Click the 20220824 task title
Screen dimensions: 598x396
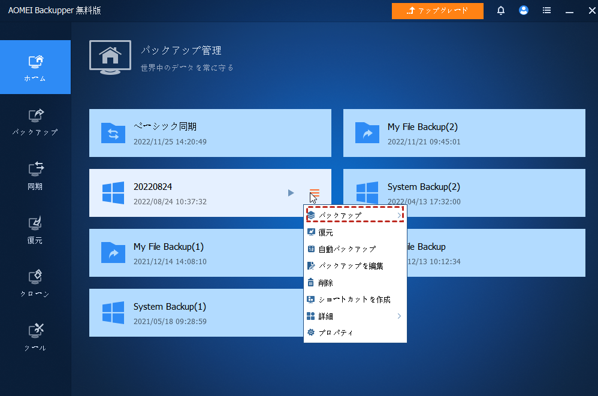coord(153,187)
